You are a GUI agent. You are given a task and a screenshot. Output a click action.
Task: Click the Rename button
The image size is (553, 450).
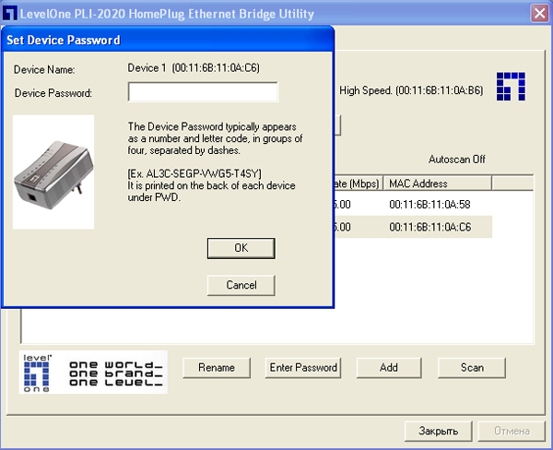(217, 368)
